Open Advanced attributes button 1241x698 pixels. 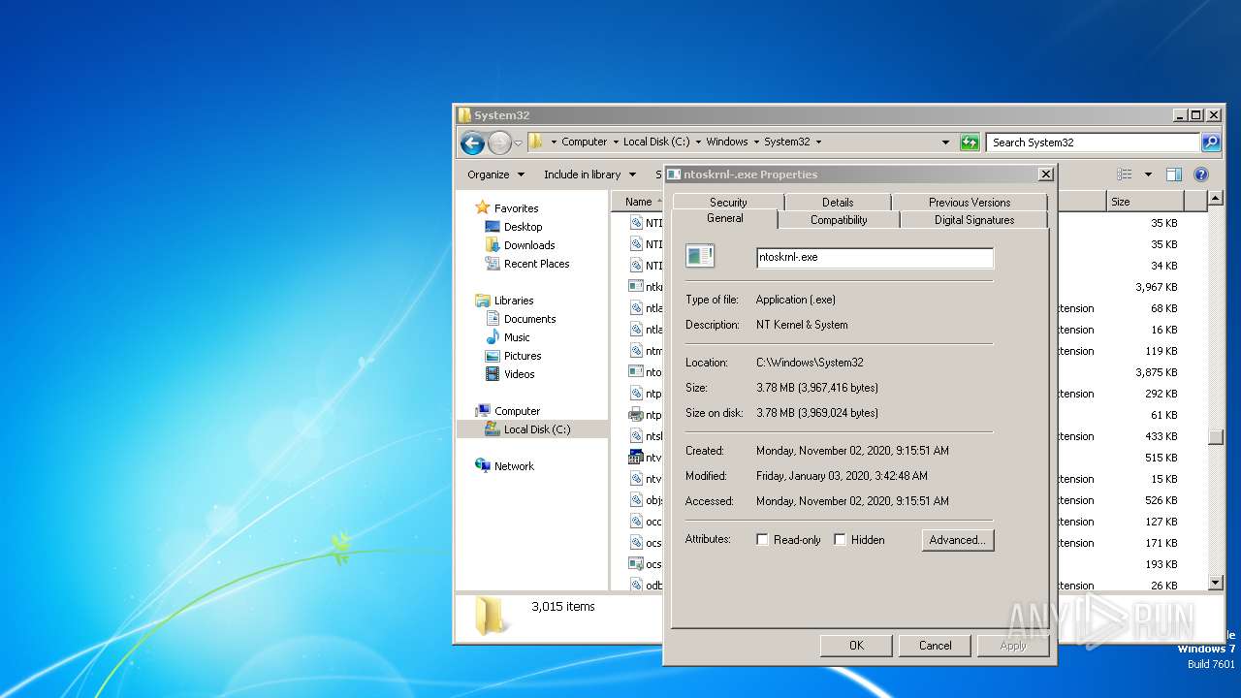[958, 540]
